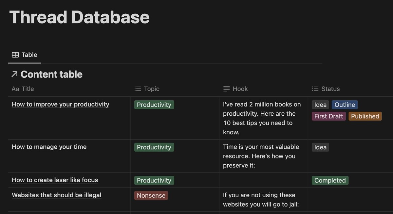Open the Content table linked database title
Viewport: 393px width, 214px height.
coord(51,74)
